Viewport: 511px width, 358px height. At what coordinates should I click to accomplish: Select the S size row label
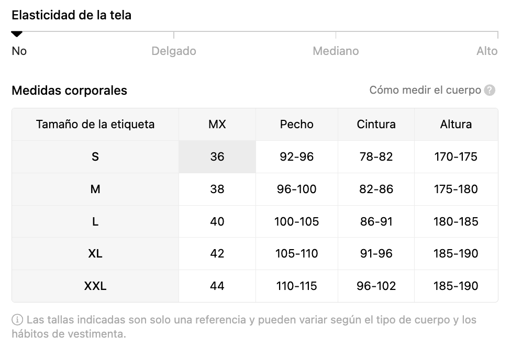point(95,156)
